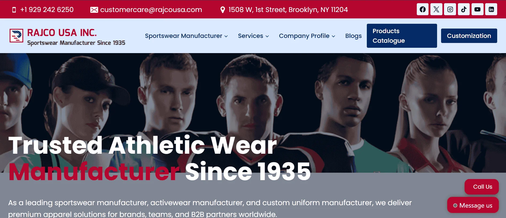Expand the Services dropdown menu
This screenshot has height=218, width=506.
(x=253, y=36)
